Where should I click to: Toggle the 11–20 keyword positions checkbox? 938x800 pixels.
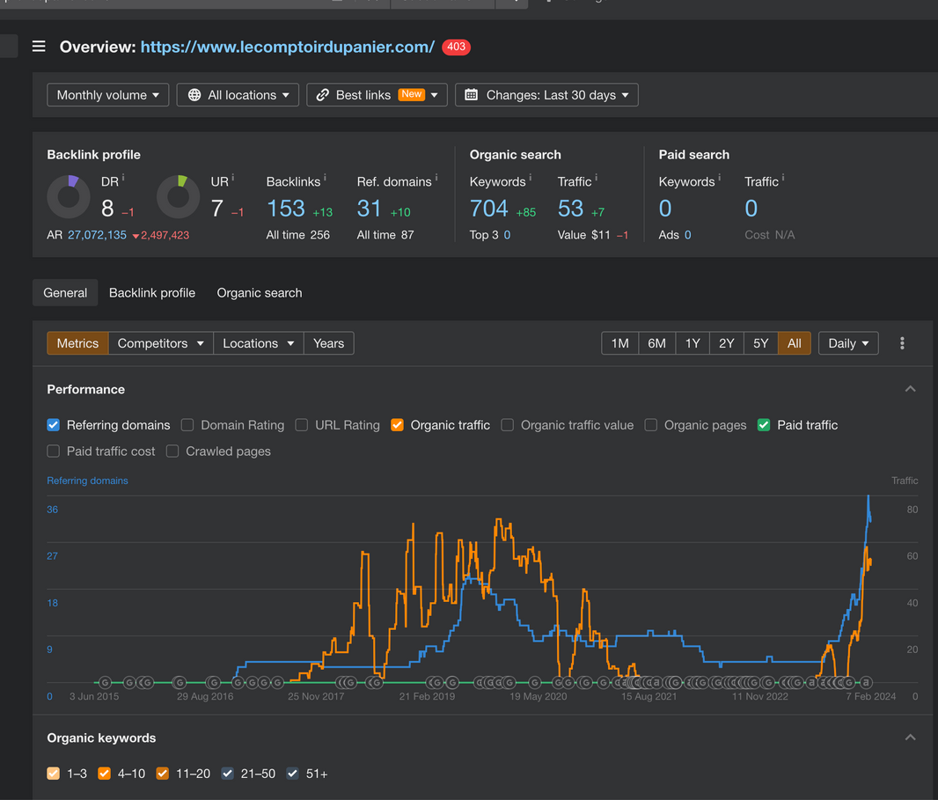click(x=162, y=774)
